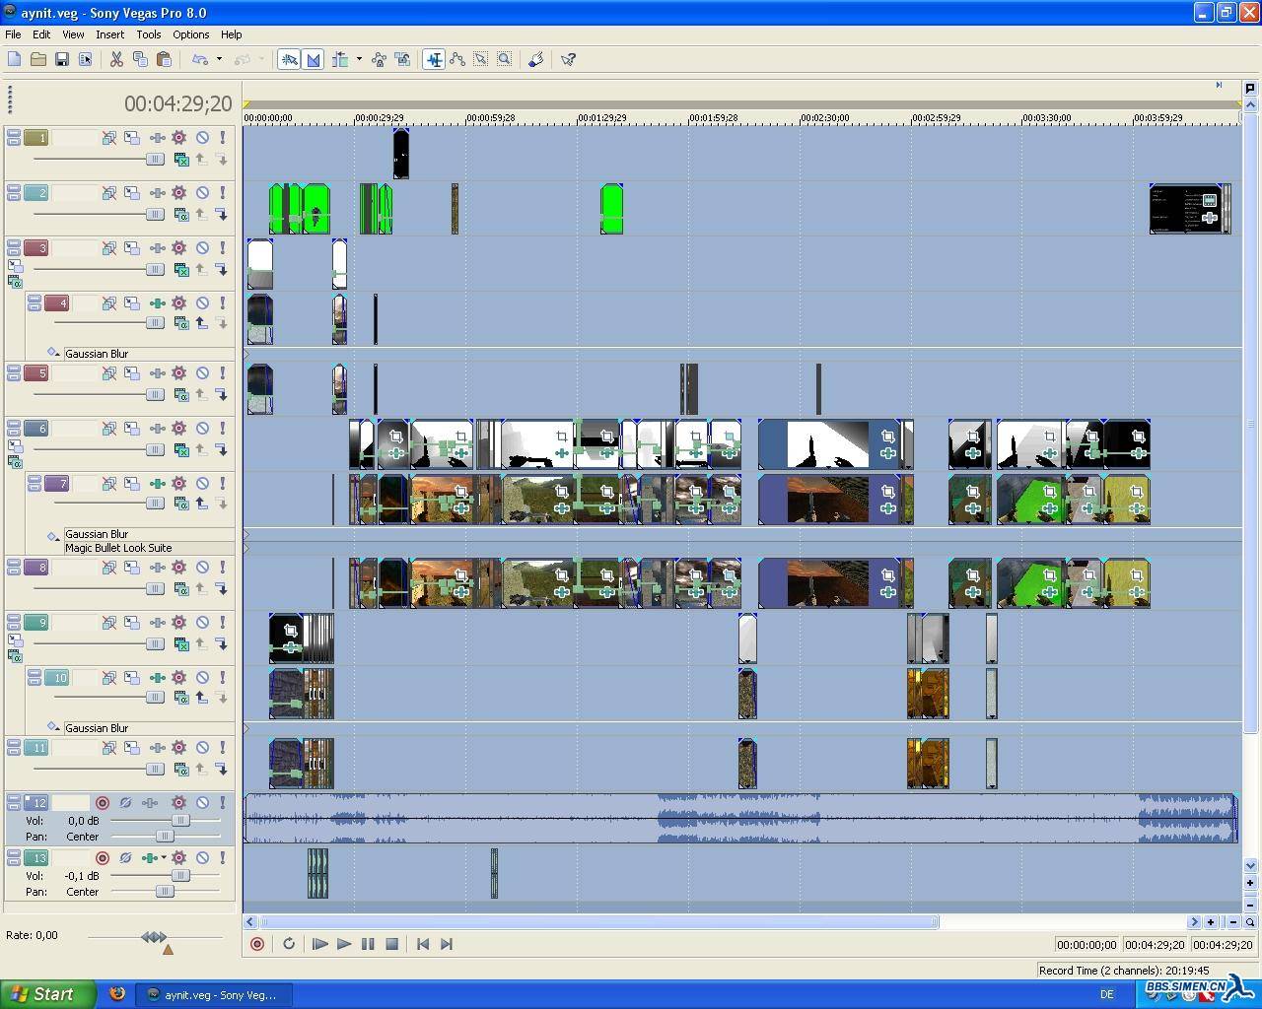
Task: Save the project with the floppy disk icon
Action: point(61,59)
